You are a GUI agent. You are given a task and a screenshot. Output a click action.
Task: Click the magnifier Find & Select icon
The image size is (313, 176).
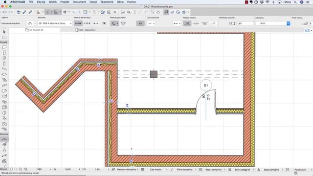pyautogui.click(x=129, y=12)
